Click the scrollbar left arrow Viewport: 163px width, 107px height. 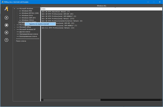click(x=42, y=100)
